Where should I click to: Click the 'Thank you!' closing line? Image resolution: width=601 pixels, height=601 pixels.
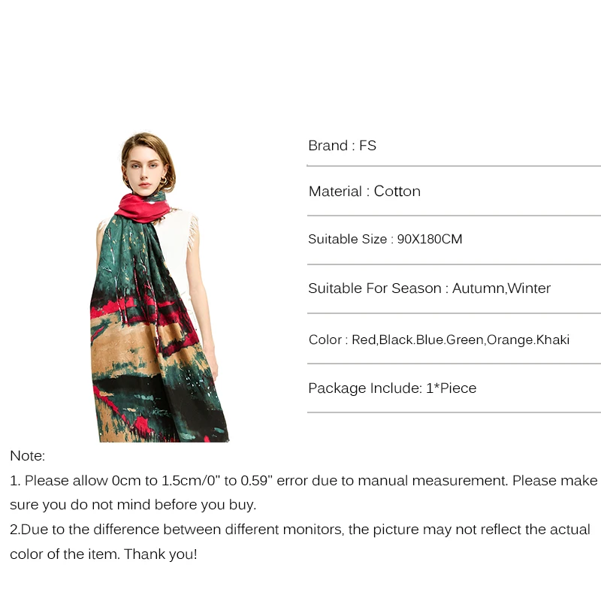[104, 554]
